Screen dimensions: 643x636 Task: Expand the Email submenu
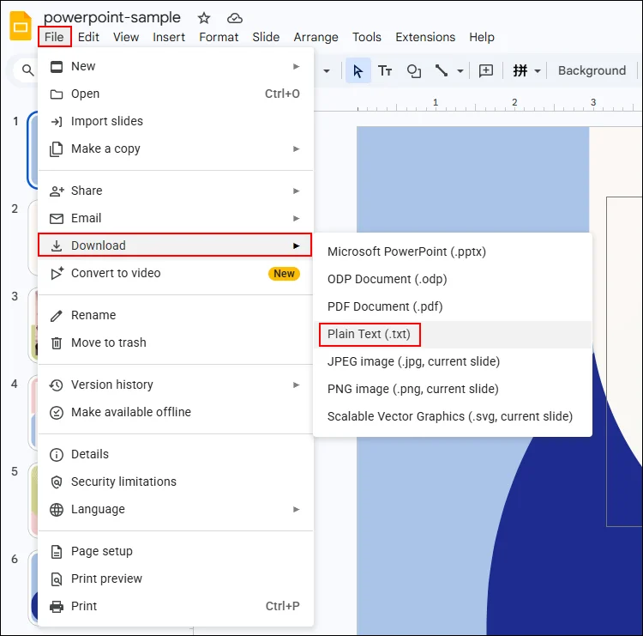click(x=176, y=218)
